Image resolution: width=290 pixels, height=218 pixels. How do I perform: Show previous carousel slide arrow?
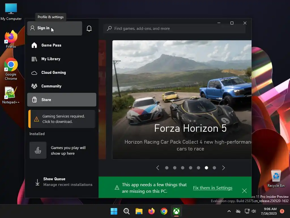coord(158,168)
